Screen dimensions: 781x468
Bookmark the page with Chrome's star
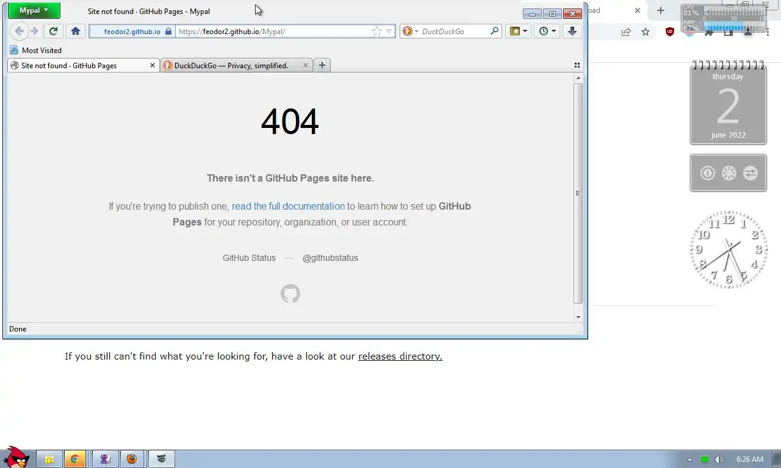646,32
